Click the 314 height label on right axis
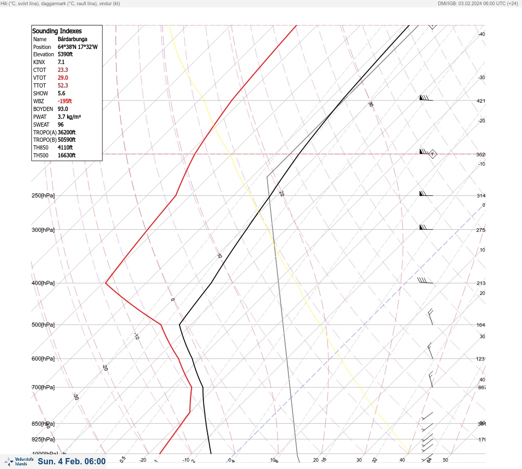The image size is (522, 469). (x=481, y=195)
